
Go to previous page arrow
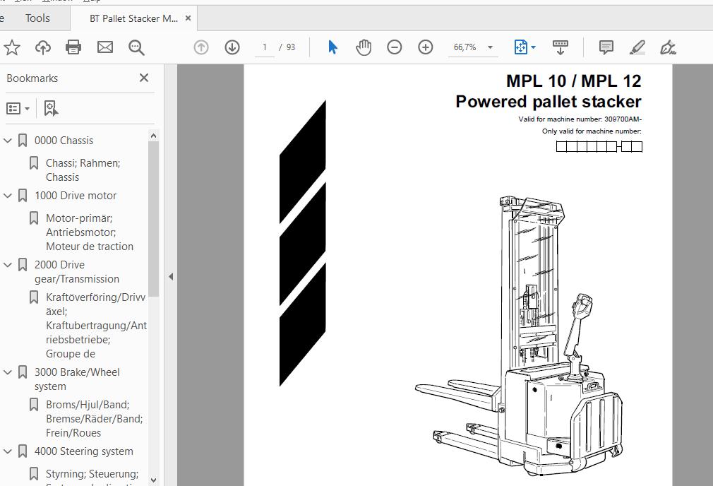(x=201, y=47)
